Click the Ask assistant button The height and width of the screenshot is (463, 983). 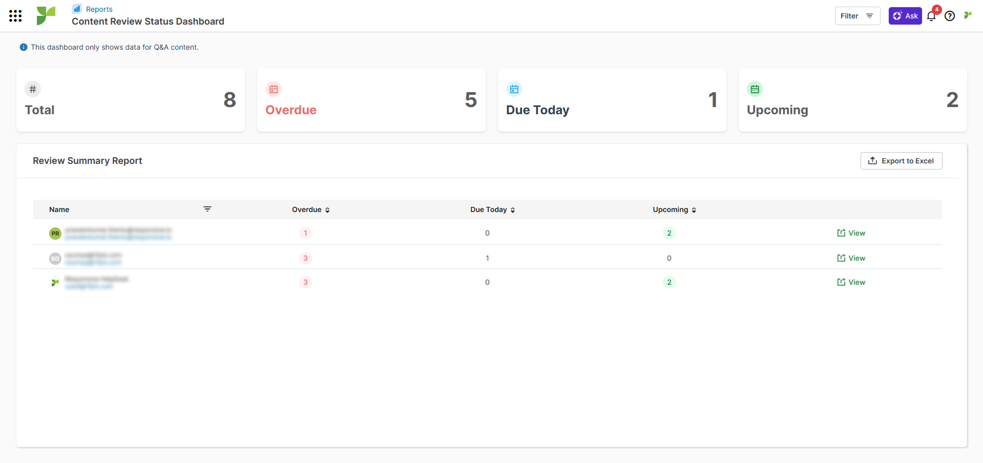pos(905,16)
